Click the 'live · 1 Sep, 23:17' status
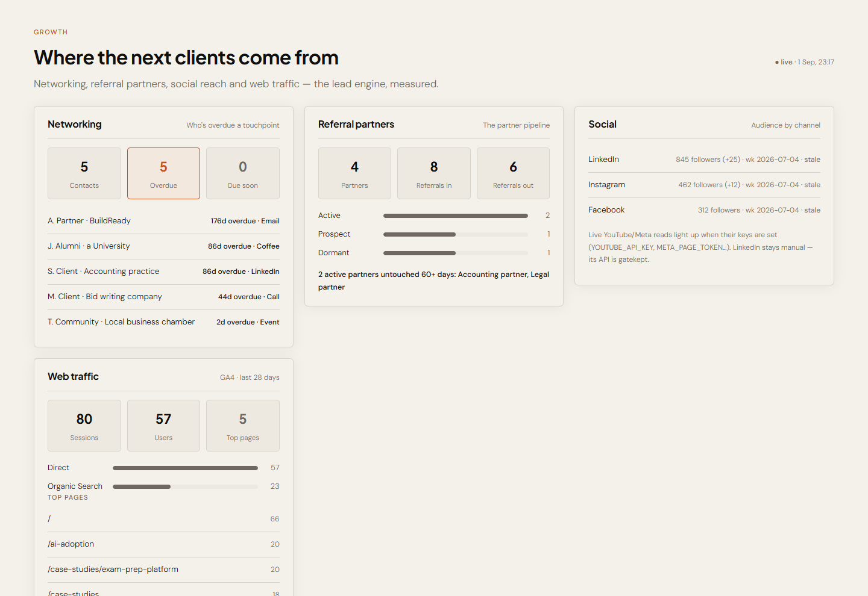Image resolution: width=868 pixels, height=596 pixels. (x=805, y=62)
